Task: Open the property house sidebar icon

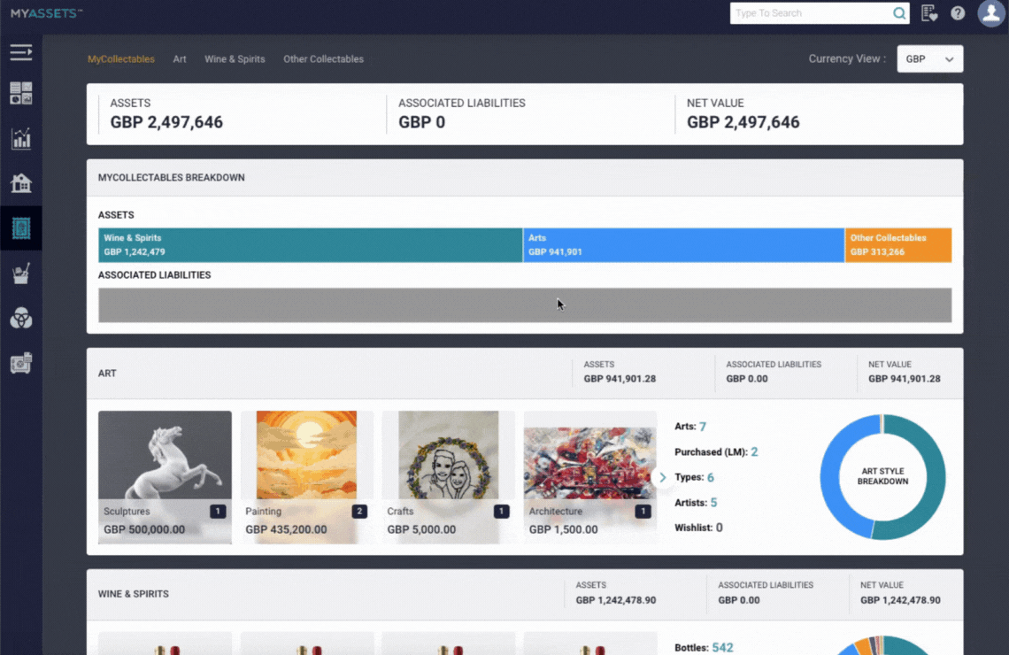Action: click(x=20, y=183)
